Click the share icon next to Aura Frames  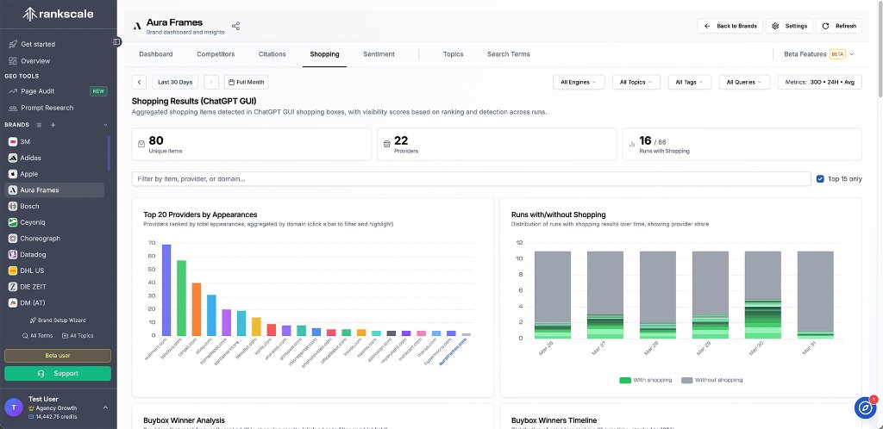(236, 26)
